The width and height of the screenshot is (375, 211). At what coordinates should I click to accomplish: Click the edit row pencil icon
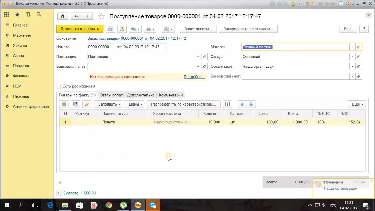87,104
